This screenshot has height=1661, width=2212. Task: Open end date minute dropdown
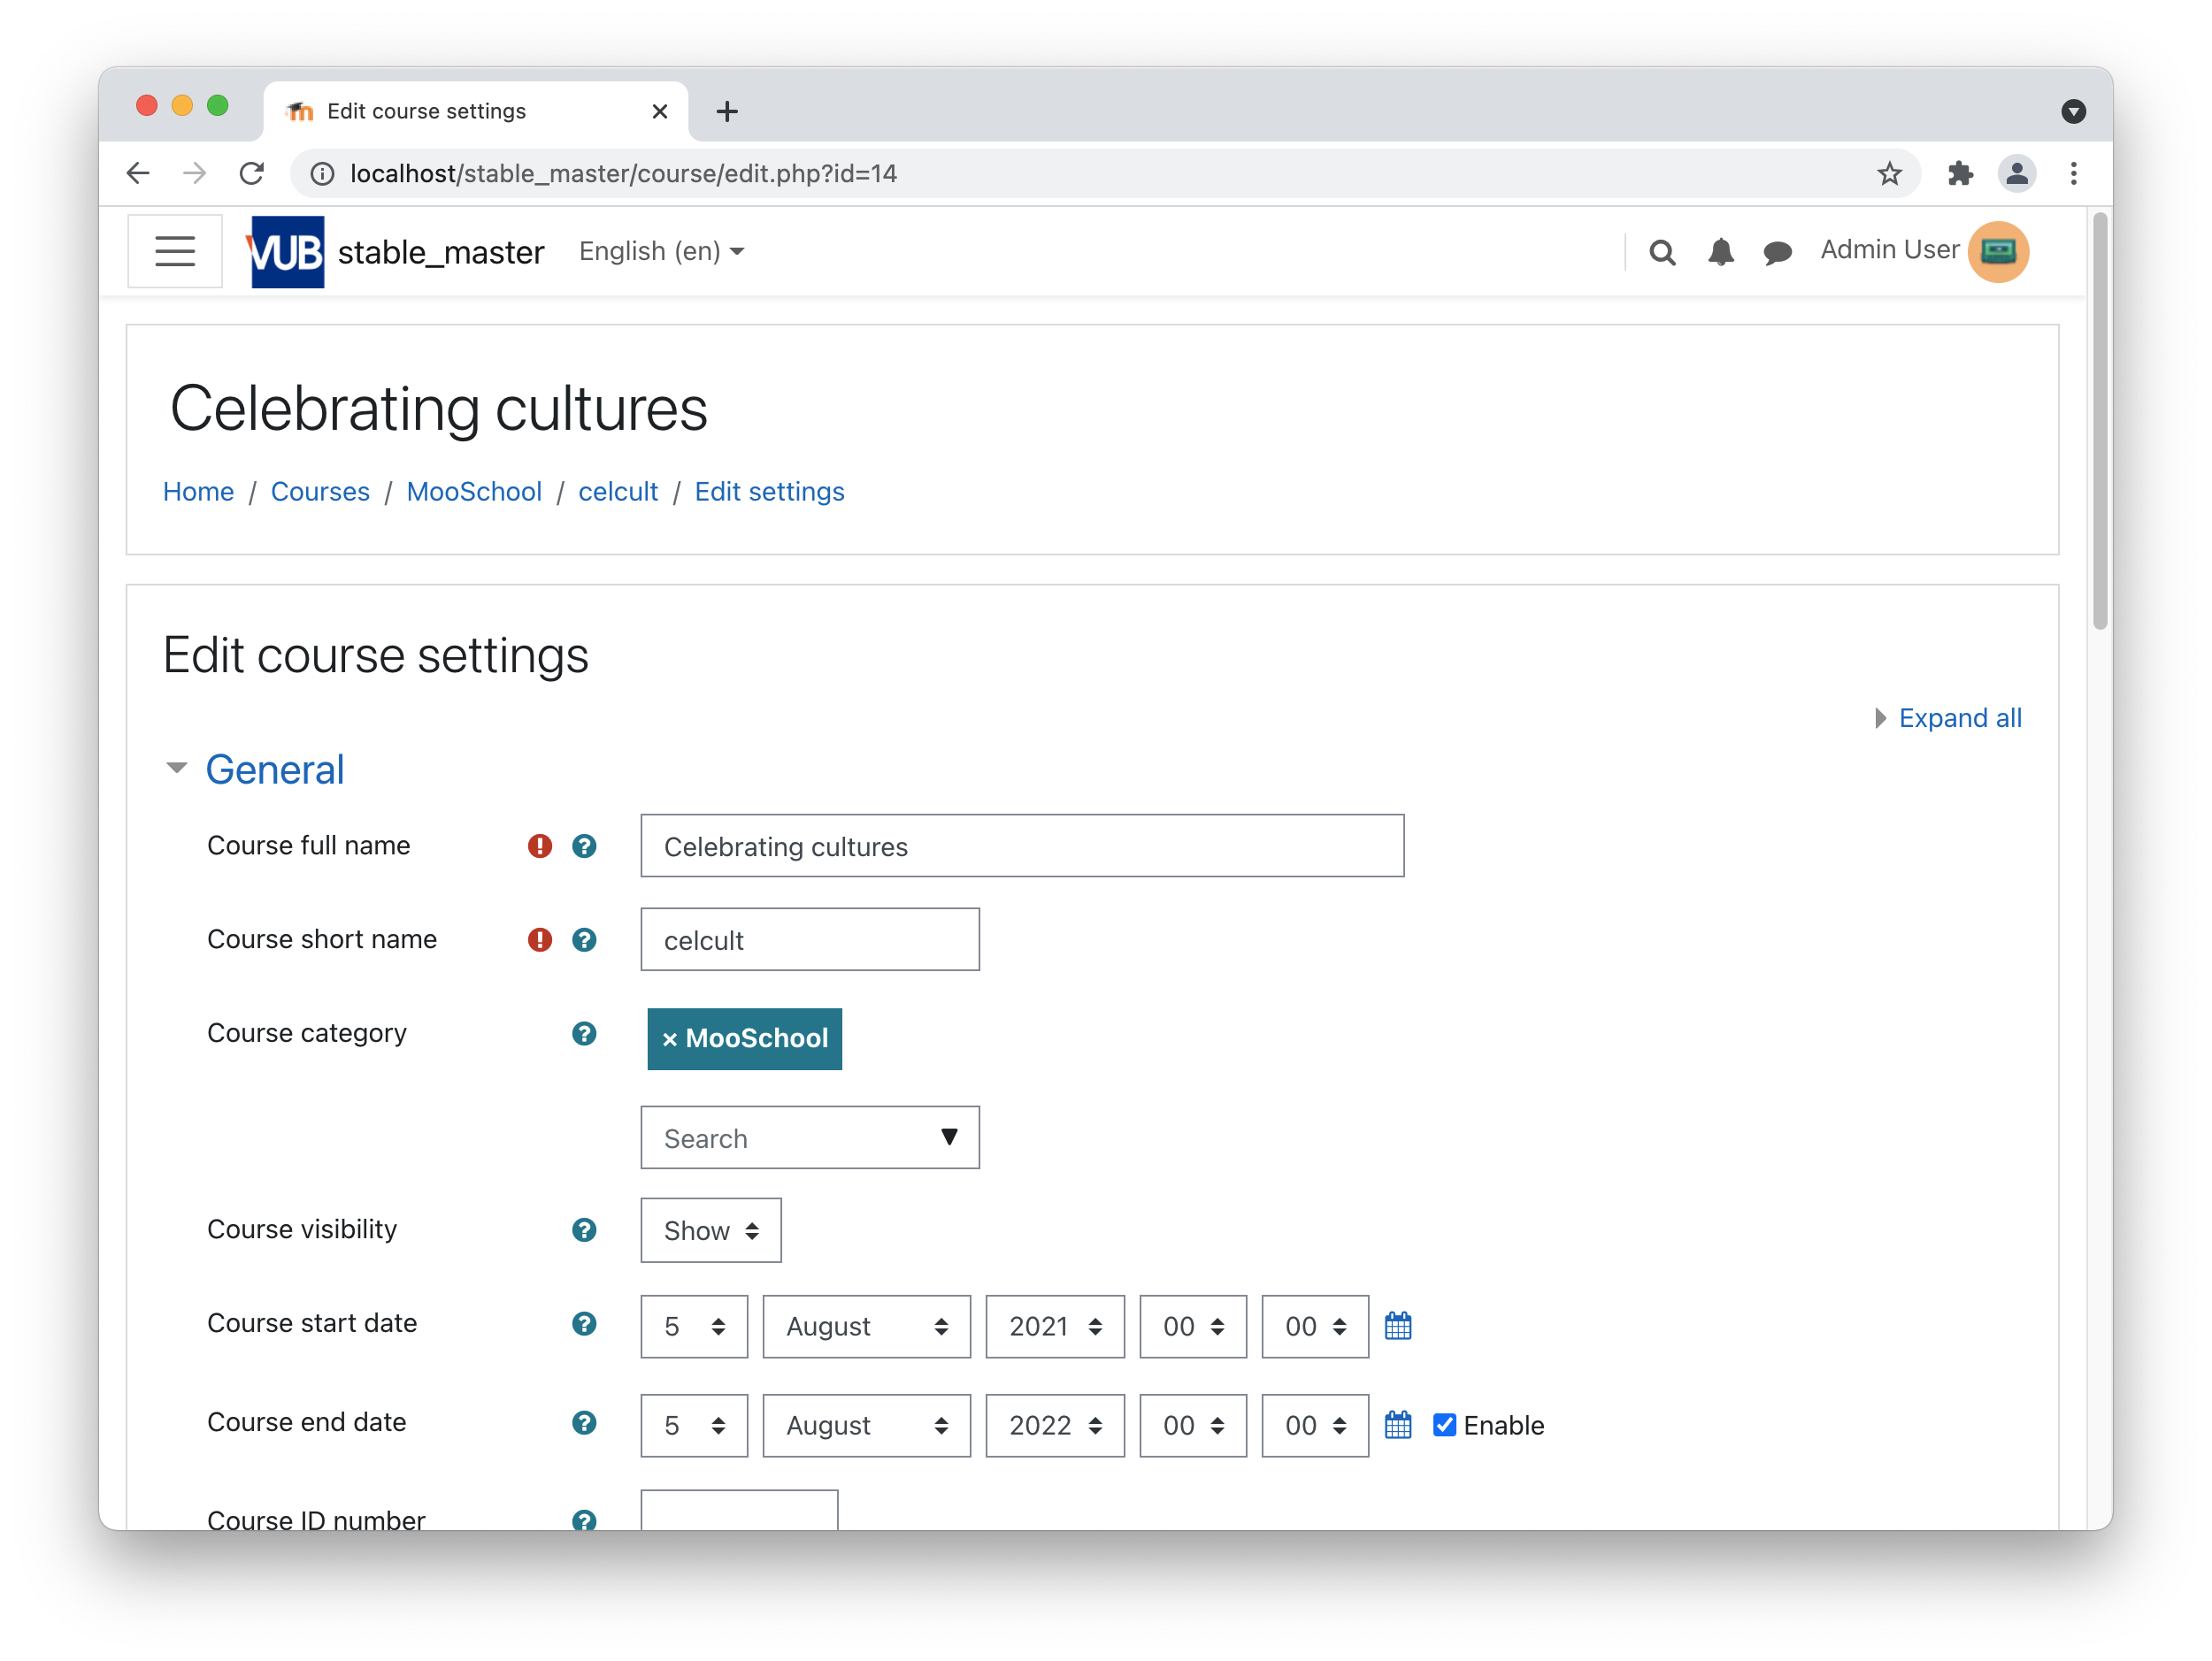[1315, 1425]
